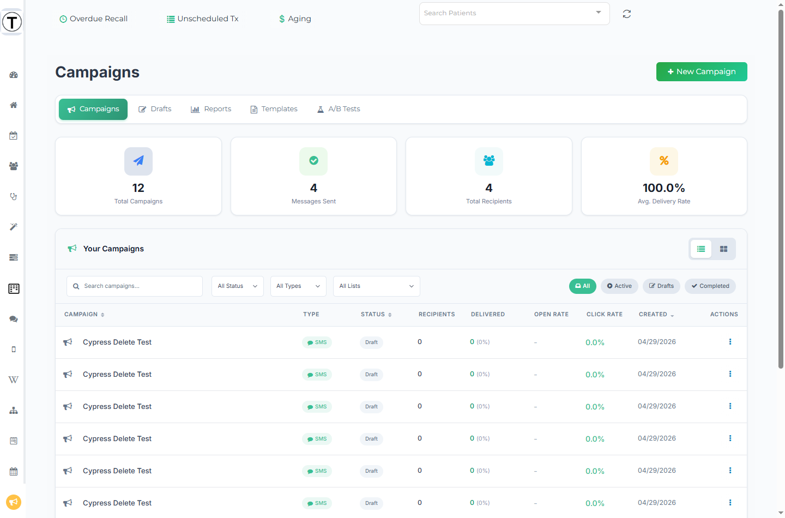785x518 pixels.
Task: Open the Drafts tab
Action: (x=155, y=109)
